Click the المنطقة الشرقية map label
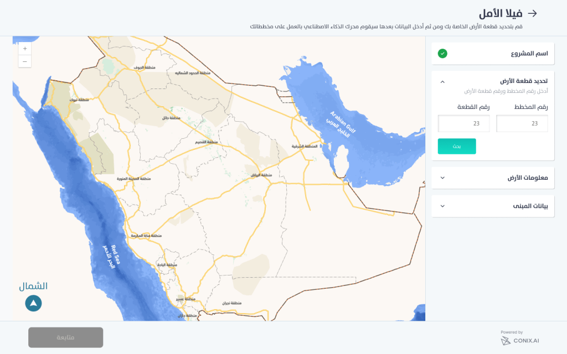Viewport: 567px width, 354px height. coord(305,147)
